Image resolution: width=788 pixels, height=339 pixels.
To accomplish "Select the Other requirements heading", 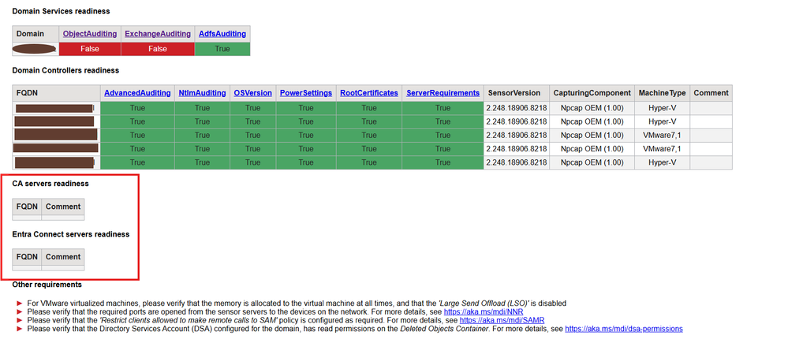I will (x=47, y=285).
